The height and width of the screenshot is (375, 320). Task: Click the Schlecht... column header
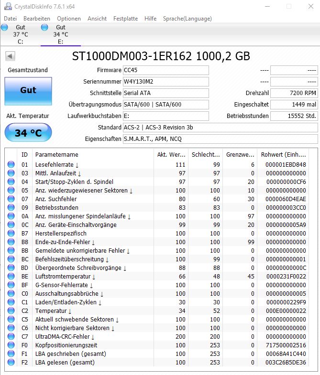pyautogui.click(x=206, y=155)
